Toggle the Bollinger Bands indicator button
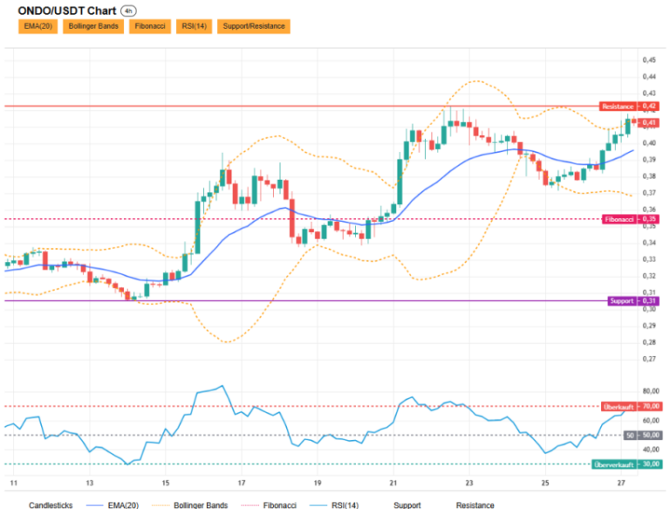 93,26
